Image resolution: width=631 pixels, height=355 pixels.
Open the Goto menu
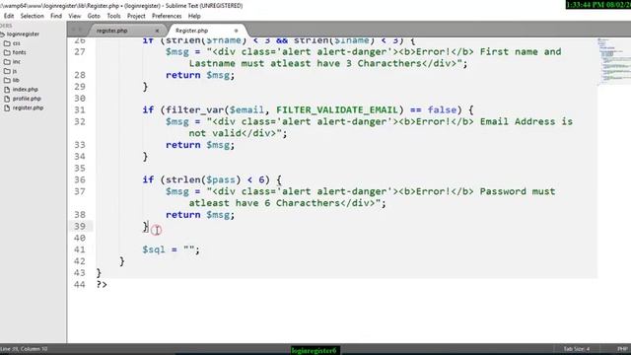(x=94, y=16)
